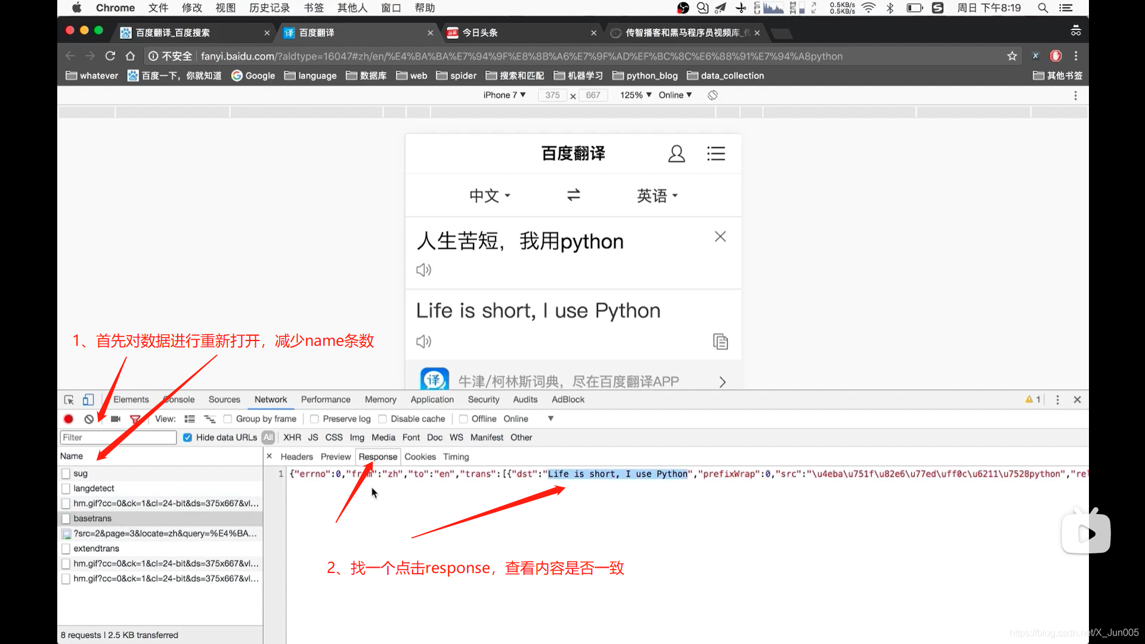Open the spider bookmarks folder
The image size is (1145, 644).
point(456,76)
